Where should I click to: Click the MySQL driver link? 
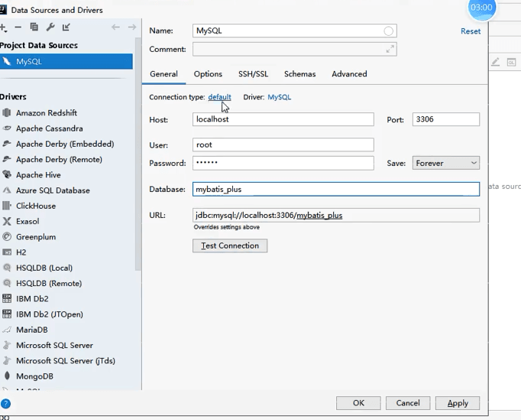[x=279, y=97]
